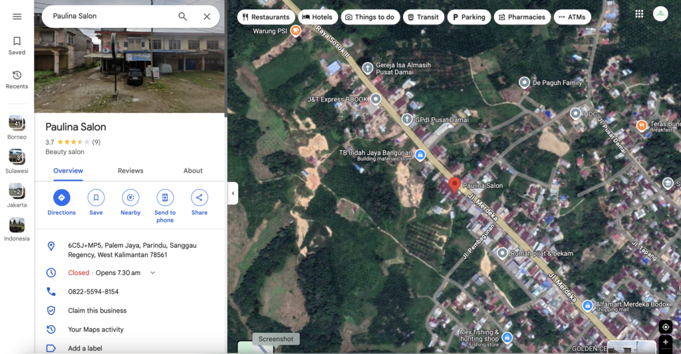Open the Google apps grid
This screenshot has height=354, width=681.
[x=639, y=14]
